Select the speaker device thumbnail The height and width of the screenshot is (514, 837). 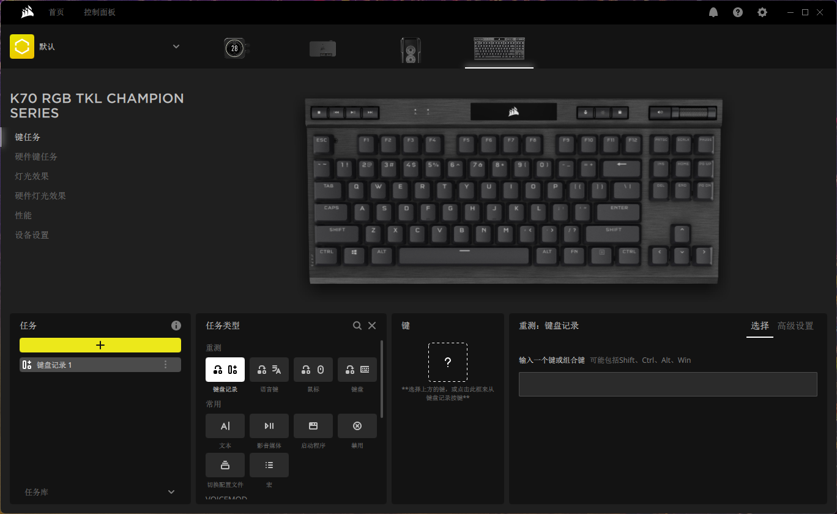coord(411,50)
